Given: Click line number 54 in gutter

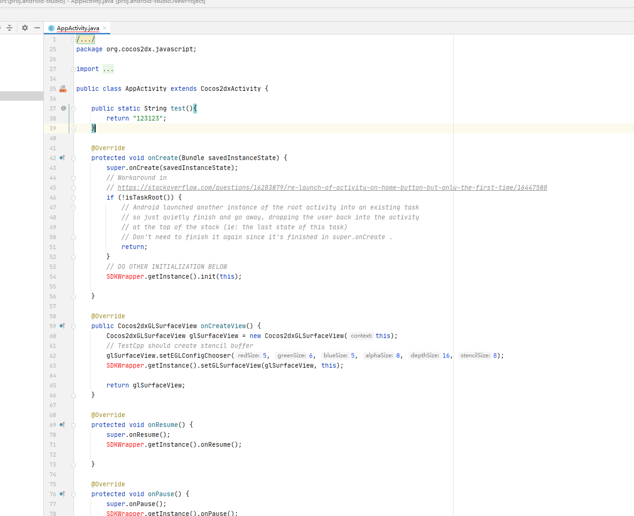Looking at the screenshot, I should (x=53, y=277).
